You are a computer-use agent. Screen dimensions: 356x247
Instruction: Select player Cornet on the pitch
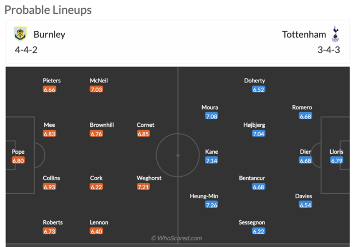(x=146, y=125)
